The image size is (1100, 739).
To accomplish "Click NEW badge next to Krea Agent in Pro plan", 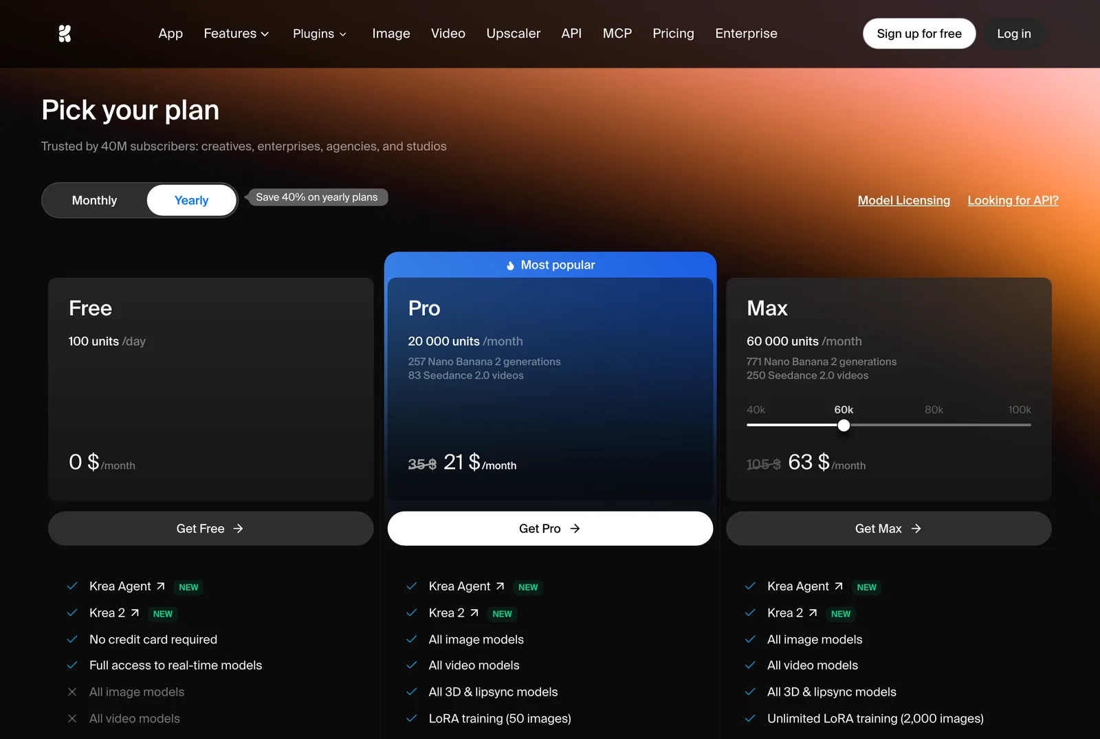I will [528, 587].
